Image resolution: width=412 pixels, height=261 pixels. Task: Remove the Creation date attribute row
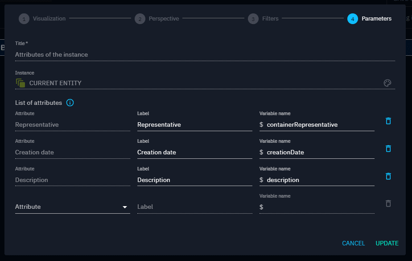387,148
